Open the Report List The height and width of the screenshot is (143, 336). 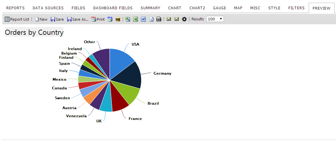click(17, 19)
